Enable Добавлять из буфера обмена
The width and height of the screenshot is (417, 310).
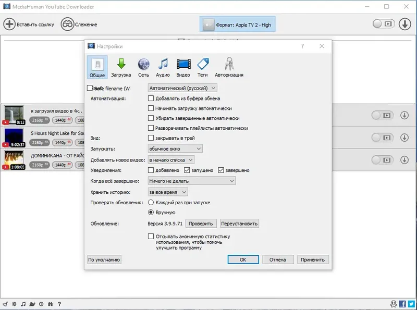pos(151,98)
